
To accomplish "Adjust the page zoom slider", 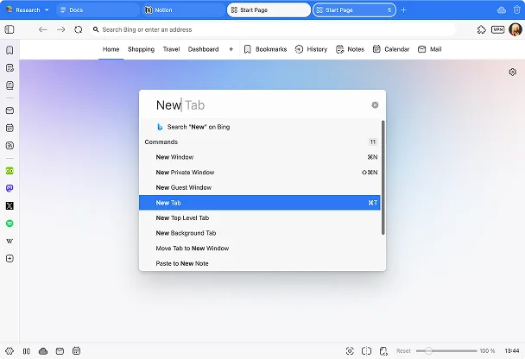I will [429, 351].
